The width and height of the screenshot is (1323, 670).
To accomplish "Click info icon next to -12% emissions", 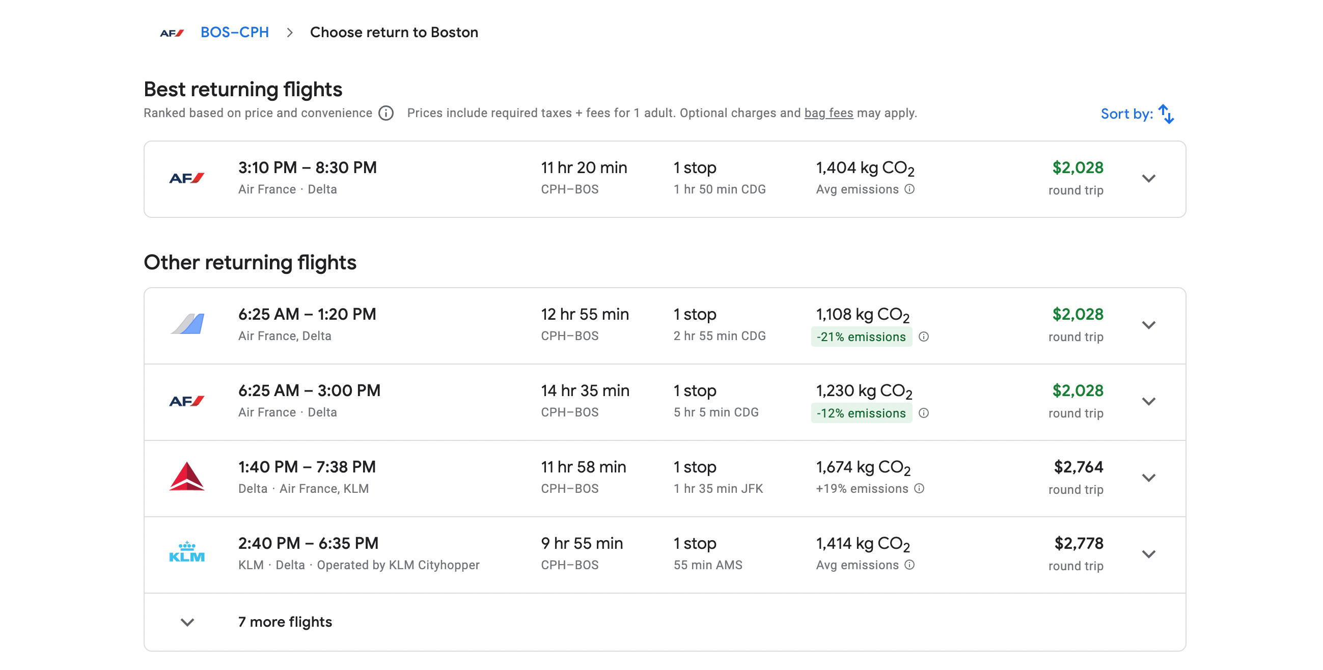I will pyautogui.click(x=923, y=413).
